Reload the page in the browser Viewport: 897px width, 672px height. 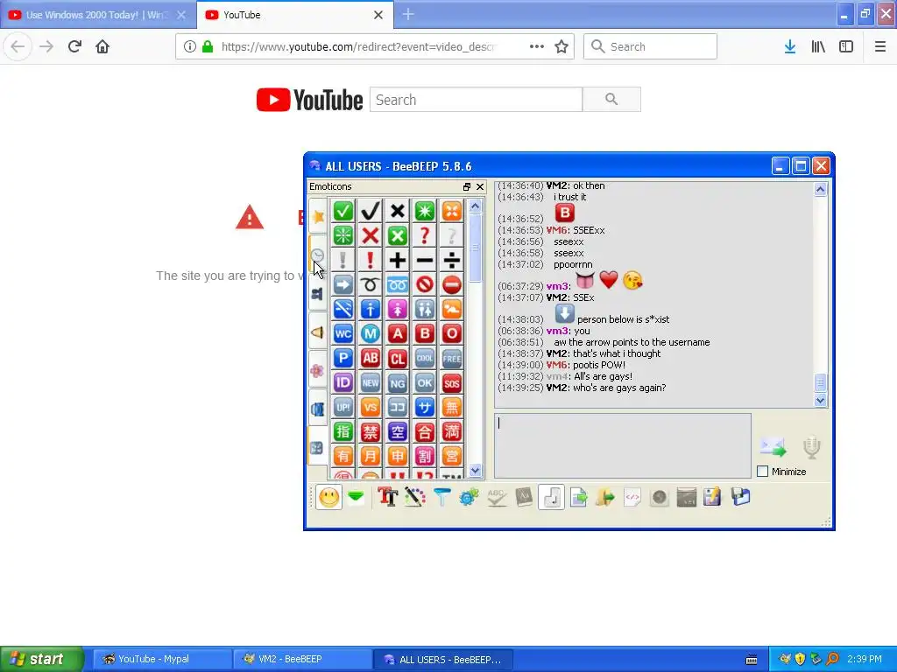tap(74, 46)
